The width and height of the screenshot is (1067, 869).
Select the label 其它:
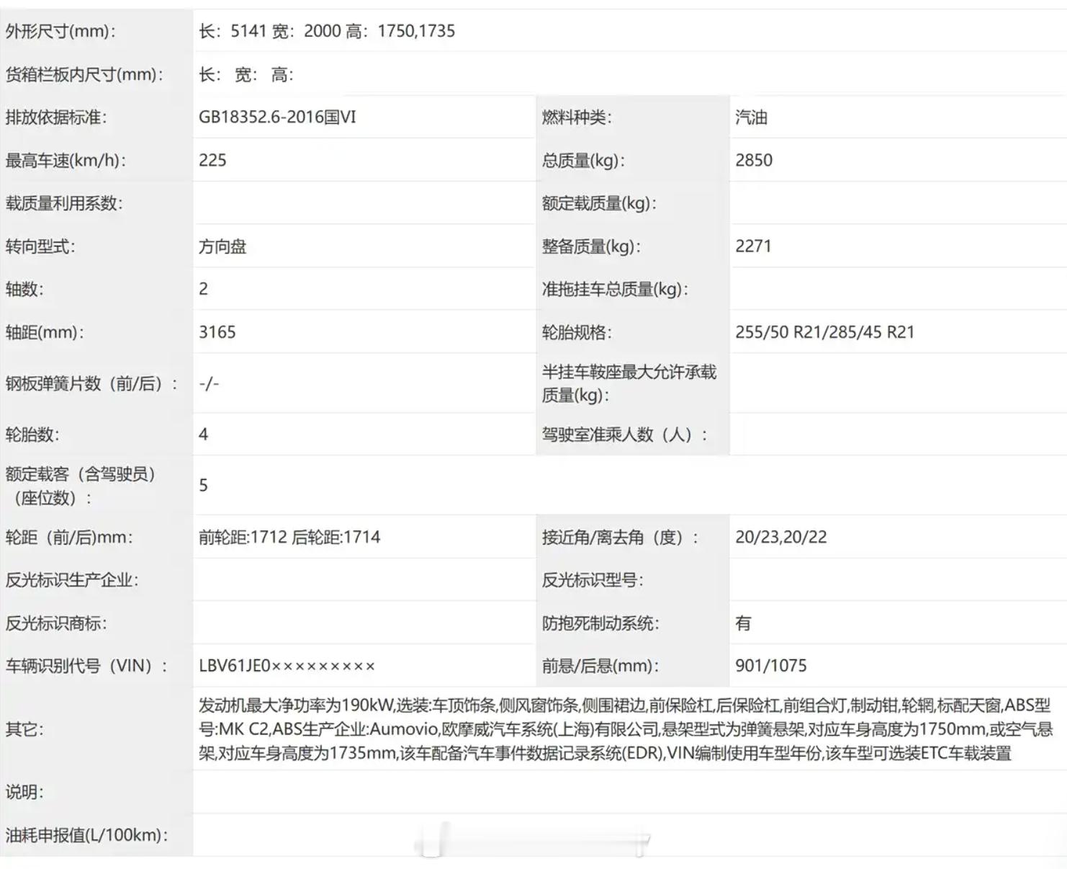(x=24, y=729)
